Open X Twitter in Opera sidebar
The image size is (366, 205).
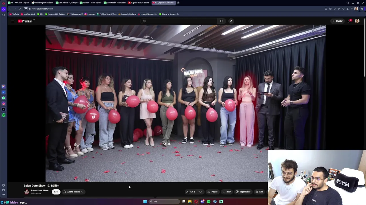3,109
